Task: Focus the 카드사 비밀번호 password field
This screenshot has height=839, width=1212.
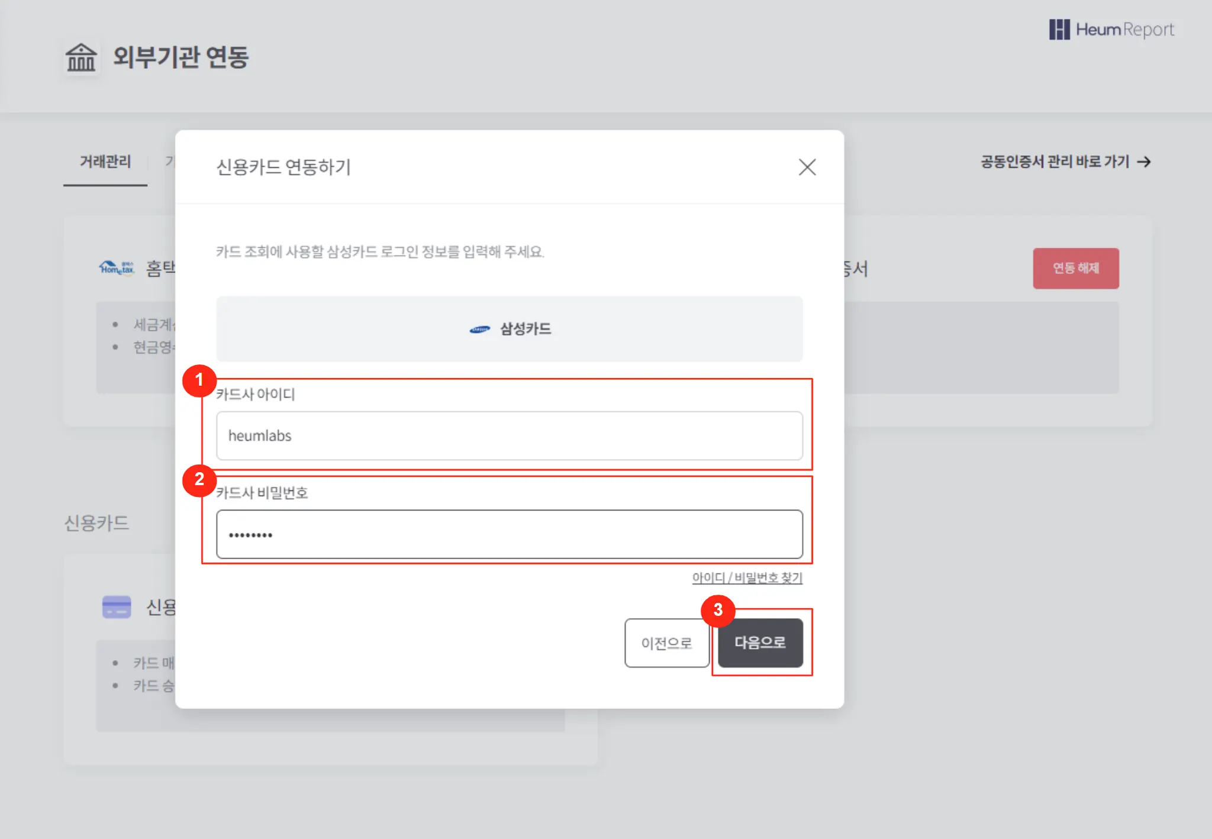Action: coord(509,534)
